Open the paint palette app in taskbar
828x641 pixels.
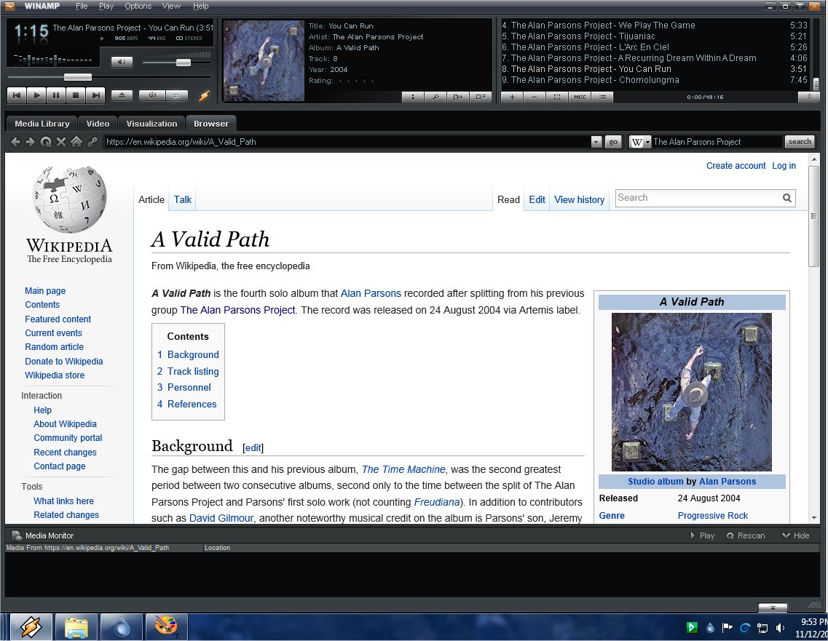tap(166, 626)
